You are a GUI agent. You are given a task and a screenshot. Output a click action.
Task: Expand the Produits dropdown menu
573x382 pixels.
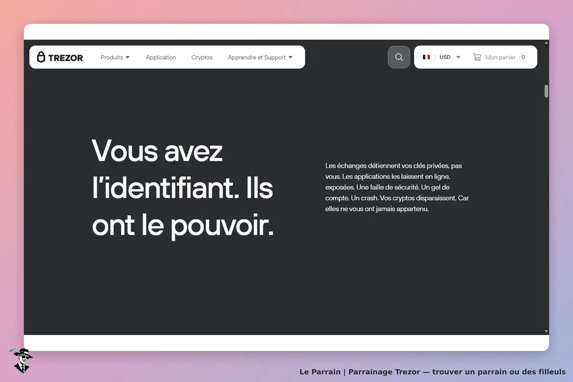point(115,57)
